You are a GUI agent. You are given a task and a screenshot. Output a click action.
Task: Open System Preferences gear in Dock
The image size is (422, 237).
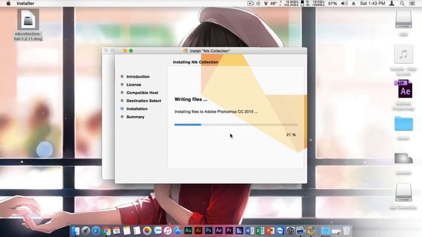click(290, 230)
